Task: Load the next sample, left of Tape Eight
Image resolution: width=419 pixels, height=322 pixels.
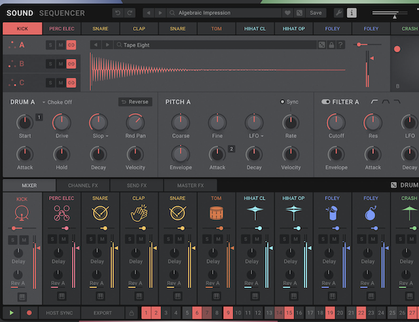Action: (107, 45)
